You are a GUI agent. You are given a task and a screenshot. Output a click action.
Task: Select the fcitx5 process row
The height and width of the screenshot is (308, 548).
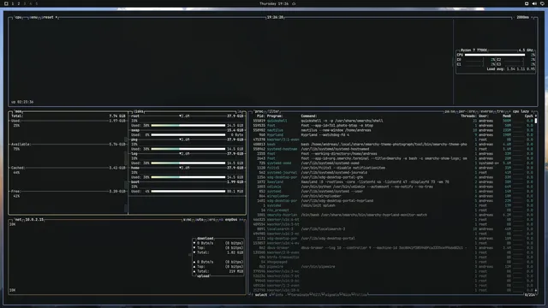coord(393,168)
